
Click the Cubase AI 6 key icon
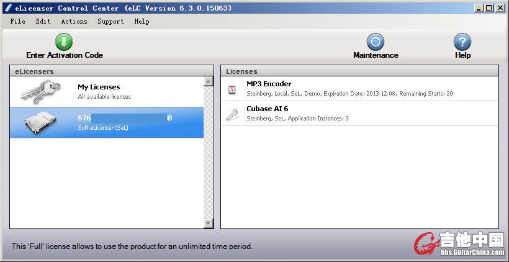coord(232,115)
